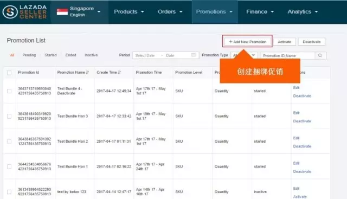The width and height of the screenshot is (347, 199).
Task: Click Add New Promotion button
Action: 247,42
